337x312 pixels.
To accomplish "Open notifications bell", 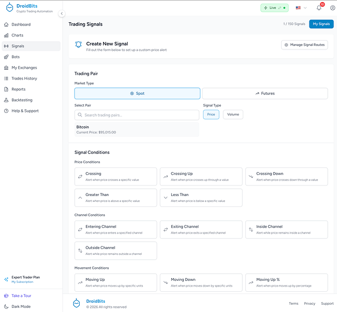I will [319, 8].
